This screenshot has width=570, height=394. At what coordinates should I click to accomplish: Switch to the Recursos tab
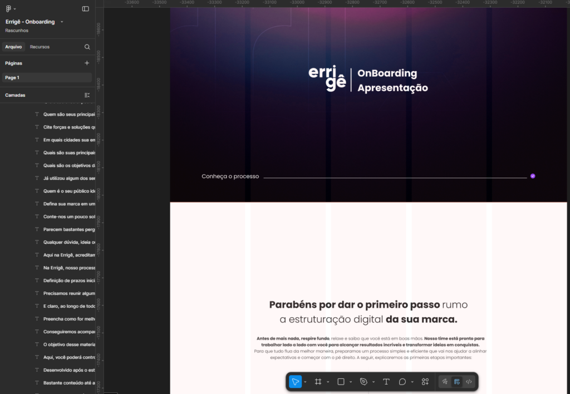pyautogui.click(x=40, y=47)
